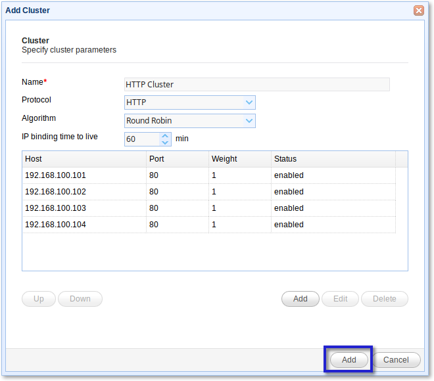Select host row 192.168.100.101
The height and width of the screenshot is (381, 434).
[209, 175]
